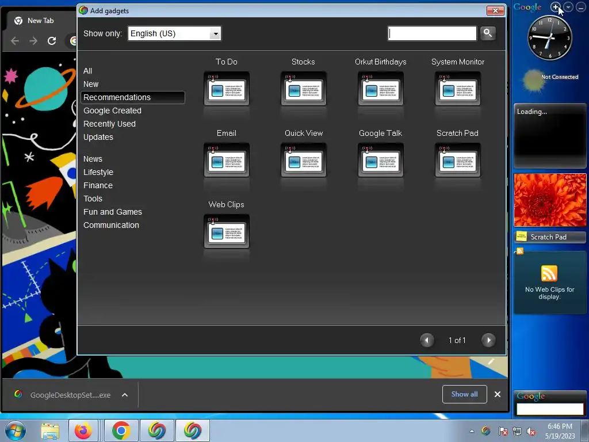
Task: Click Show all downloads button
Action: click(464, 394)
